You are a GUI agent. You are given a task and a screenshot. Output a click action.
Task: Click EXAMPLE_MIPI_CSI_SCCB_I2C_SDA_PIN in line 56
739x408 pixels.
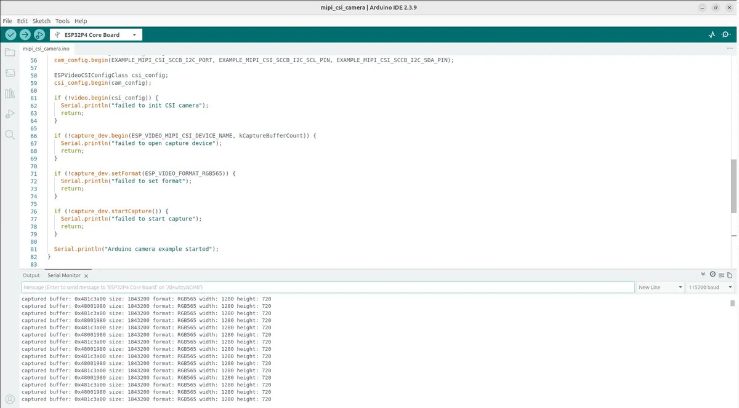[392, 60]
